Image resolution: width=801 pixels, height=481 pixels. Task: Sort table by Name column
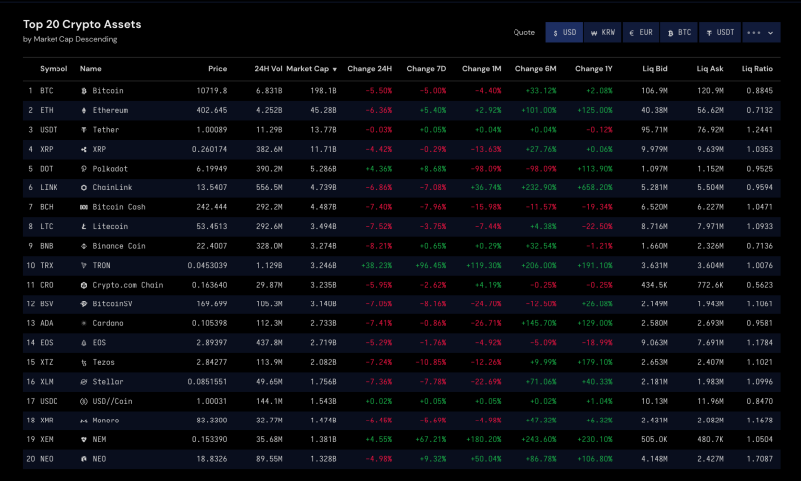point(91,69)
